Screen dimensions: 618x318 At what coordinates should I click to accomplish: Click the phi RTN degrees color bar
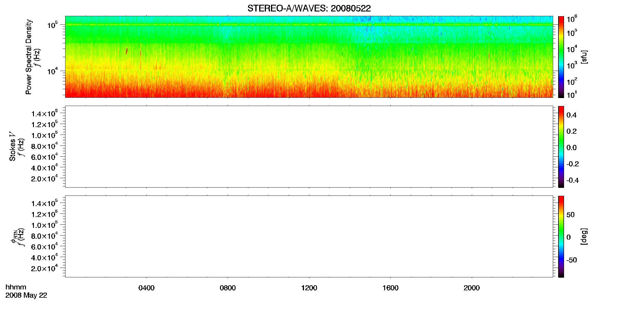click(x=561, y=236)
